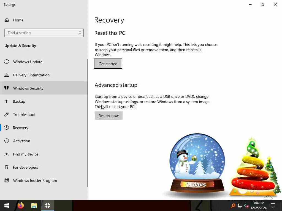Click the Backup arrow icon
Viewport: 282px width, 211px height.
[x=7, y=101]
